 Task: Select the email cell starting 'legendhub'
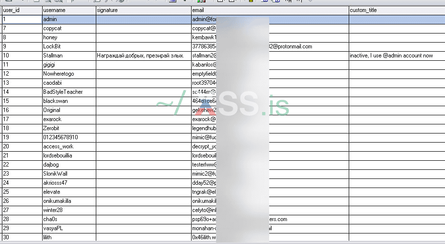point(270,128)
